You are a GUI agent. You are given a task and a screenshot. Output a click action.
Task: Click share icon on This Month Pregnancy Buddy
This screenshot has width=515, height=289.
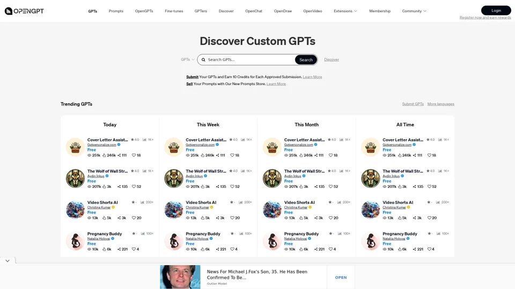click(x=316, y=249)
